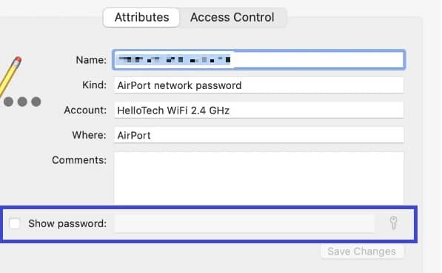Click the Kind field reading AirPort network password
Image resolution: width=442 pixels, height=273 pixels.
click(x=258, y=85)
